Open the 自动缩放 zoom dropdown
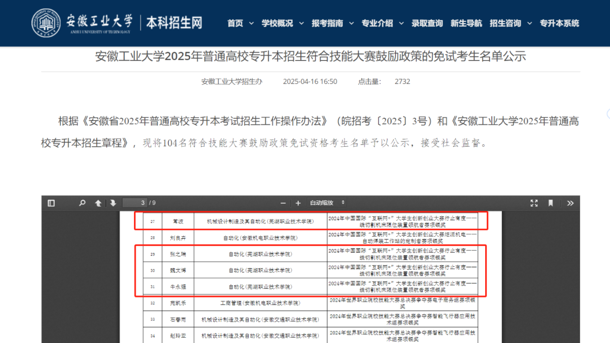The width and height of the screenshot is (610, 343). (327, 203)
